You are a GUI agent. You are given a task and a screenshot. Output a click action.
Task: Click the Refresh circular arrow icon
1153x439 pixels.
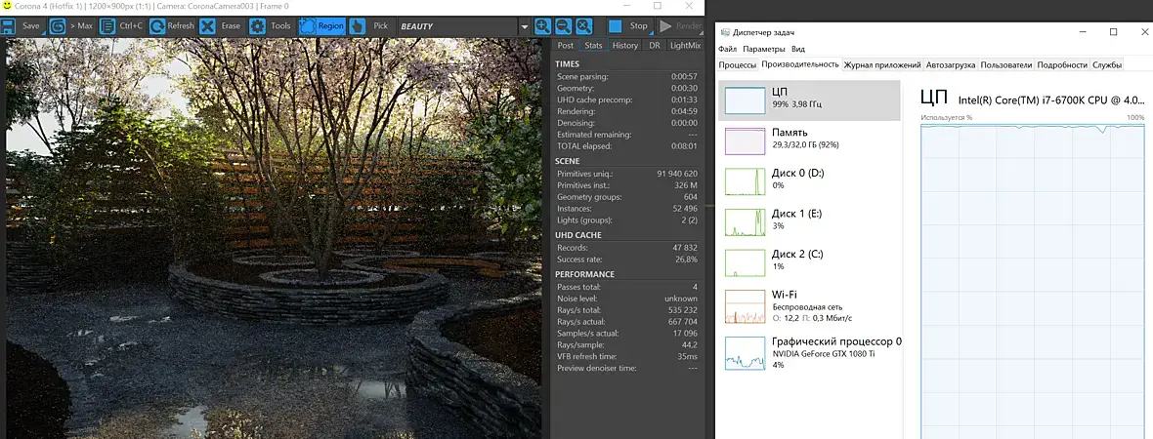coord(156,26)
